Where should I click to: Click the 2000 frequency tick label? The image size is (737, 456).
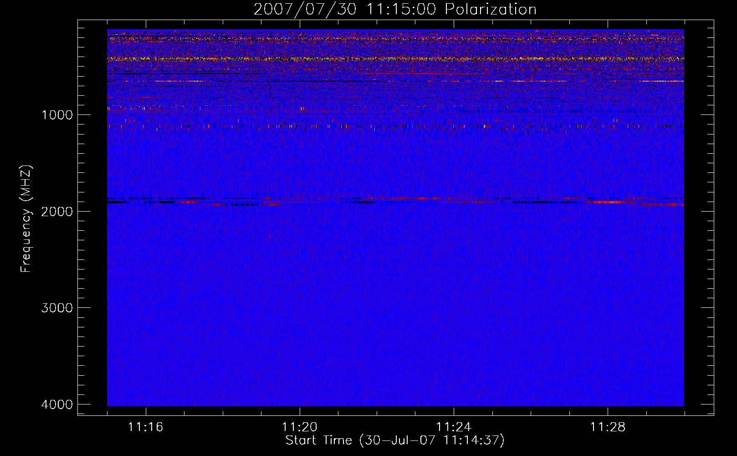[x=57, y=211]
